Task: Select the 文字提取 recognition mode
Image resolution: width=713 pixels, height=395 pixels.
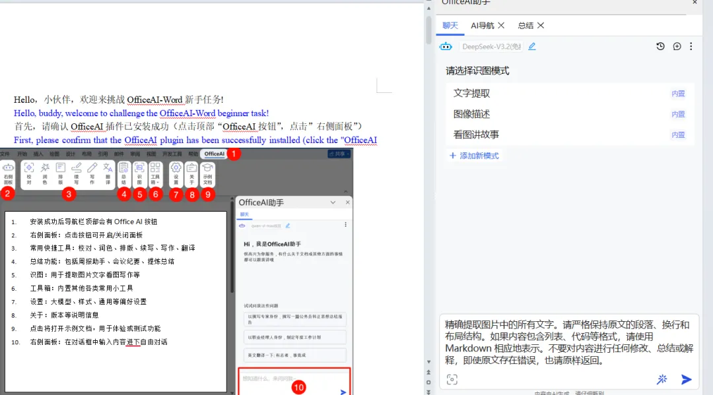Action: click(x=569, y=94)
